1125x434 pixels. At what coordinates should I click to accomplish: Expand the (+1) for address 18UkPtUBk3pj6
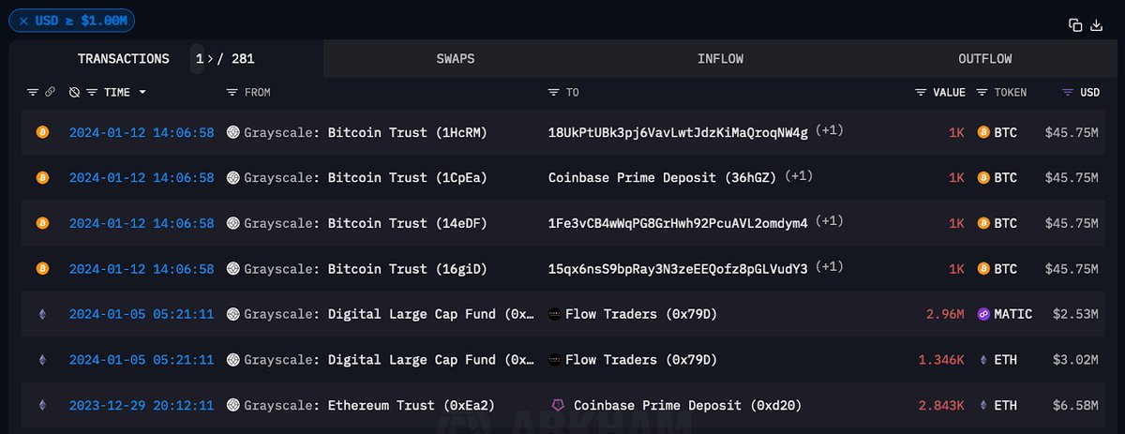tap(830, 131)
